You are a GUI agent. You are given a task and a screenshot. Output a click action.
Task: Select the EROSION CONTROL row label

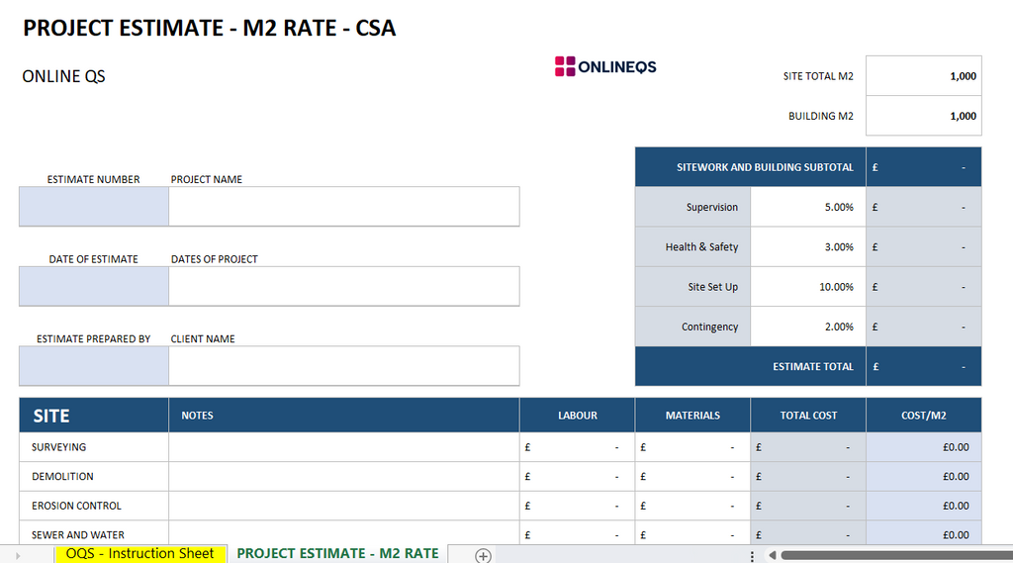94,507
